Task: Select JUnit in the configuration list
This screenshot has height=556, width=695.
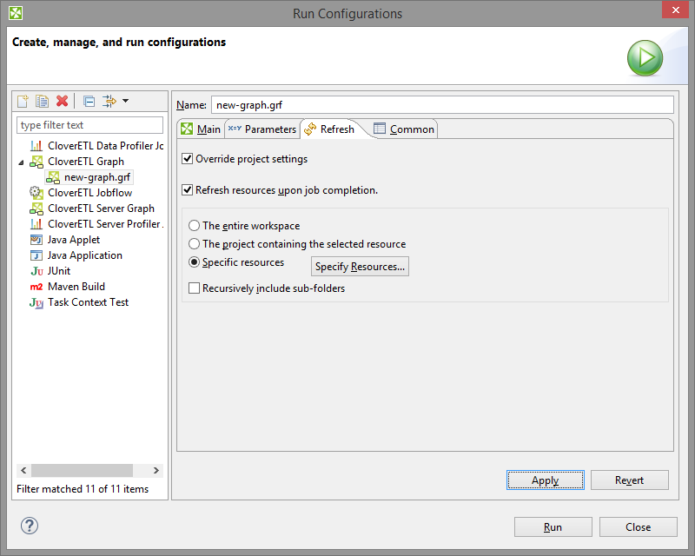Action: pyautogui.click(x=58, y=271)
